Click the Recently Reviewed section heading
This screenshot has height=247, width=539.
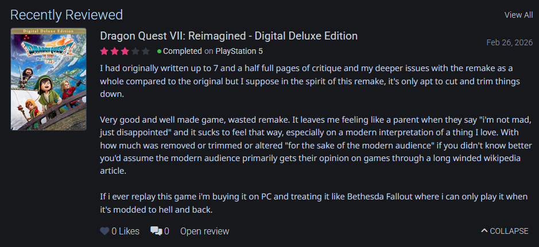click(x=67, y=14)
